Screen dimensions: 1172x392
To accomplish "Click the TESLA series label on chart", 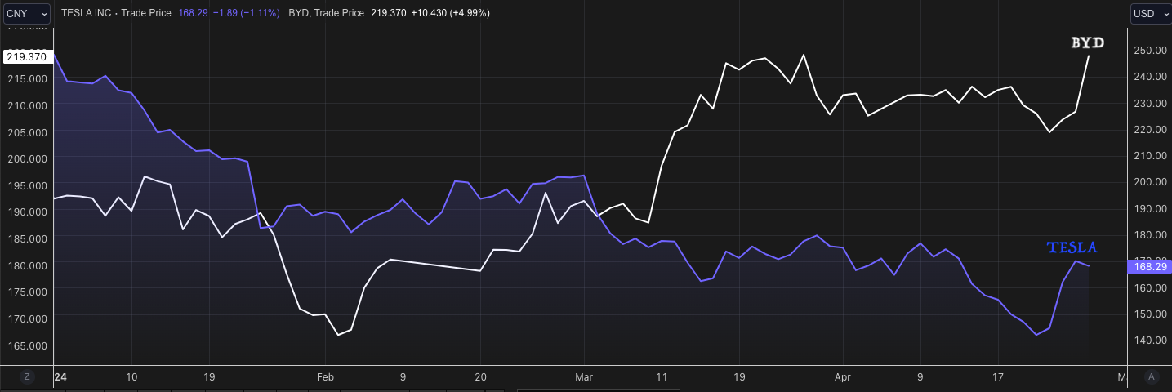I will pos(1072,247).
